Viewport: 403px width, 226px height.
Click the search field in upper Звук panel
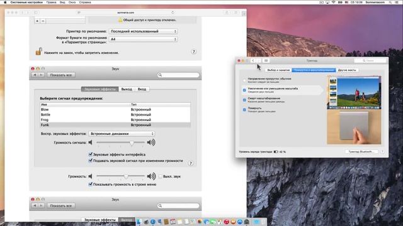pyautogui.click(x=178, y=75)
